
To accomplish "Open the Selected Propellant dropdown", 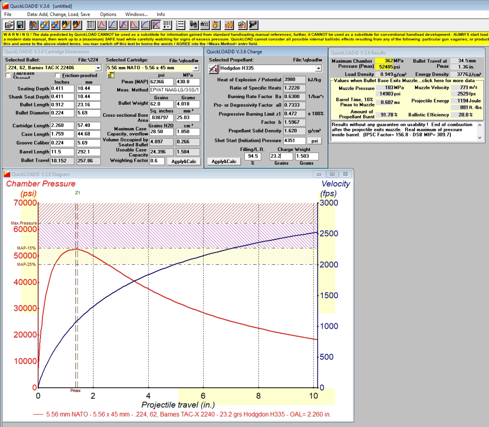I will [x=319, y=68].
